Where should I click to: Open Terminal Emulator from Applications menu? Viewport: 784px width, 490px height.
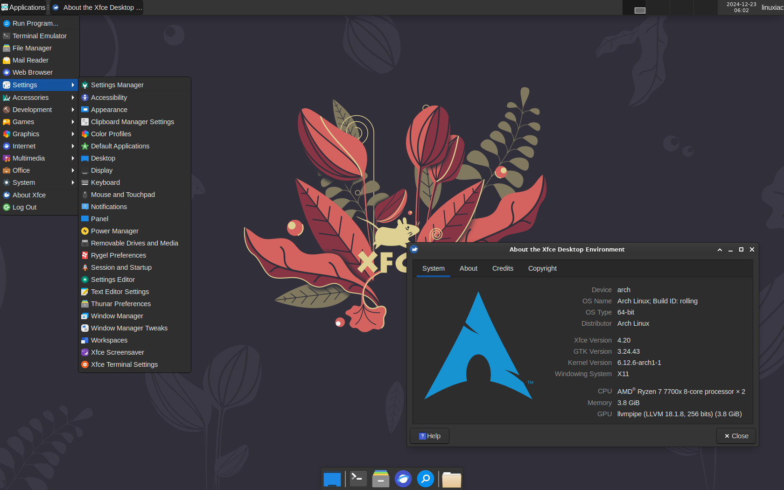pos(39,36)
